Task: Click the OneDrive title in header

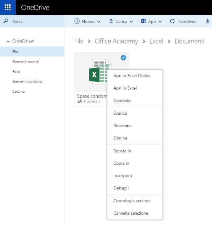Action: tap(35, 8)
